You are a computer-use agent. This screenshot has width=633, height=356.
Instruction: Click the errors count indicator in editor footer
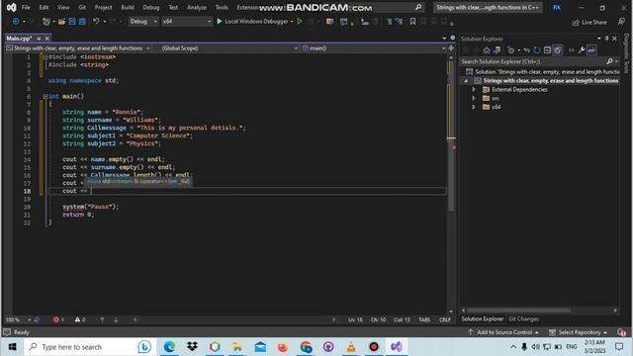[58, 319]
